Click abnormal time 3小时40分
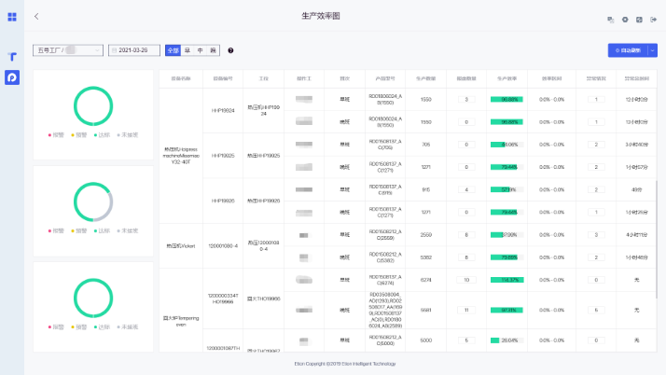 637,145
